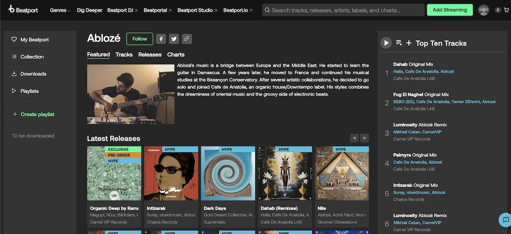Screen dimensions: 511x234
Task: Copy artist link icon
Action: point(187,39)
